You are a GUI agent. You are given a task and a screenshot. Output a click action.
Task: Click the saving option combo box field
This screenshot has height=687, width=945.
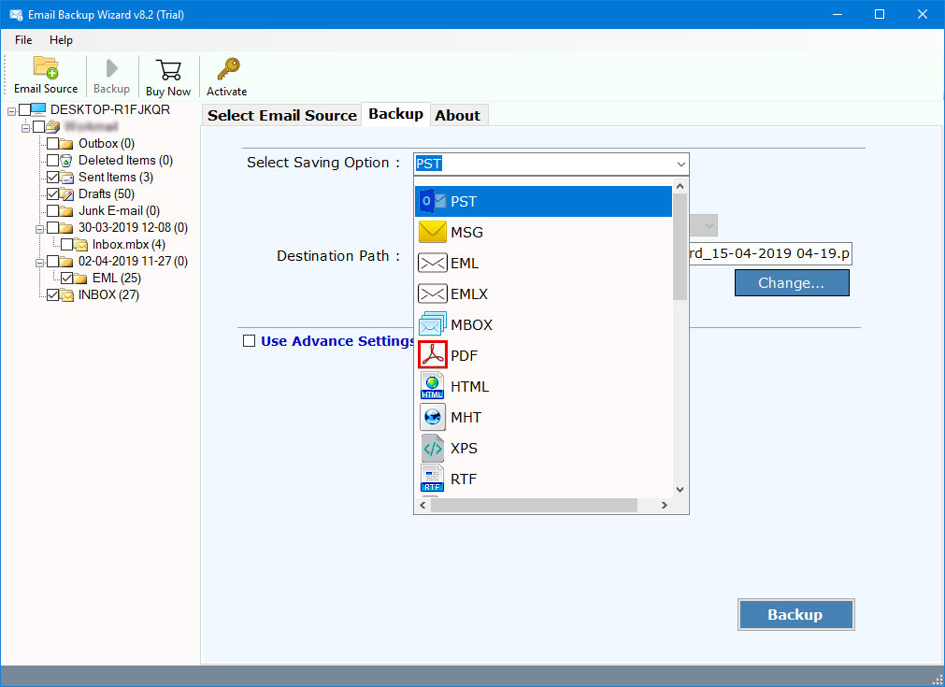coord(551,164)
